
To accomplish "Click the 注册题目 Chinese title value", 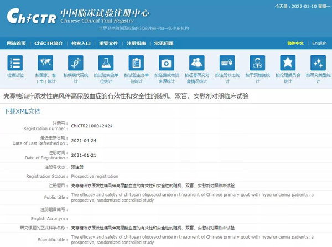I will pos(153,186).
